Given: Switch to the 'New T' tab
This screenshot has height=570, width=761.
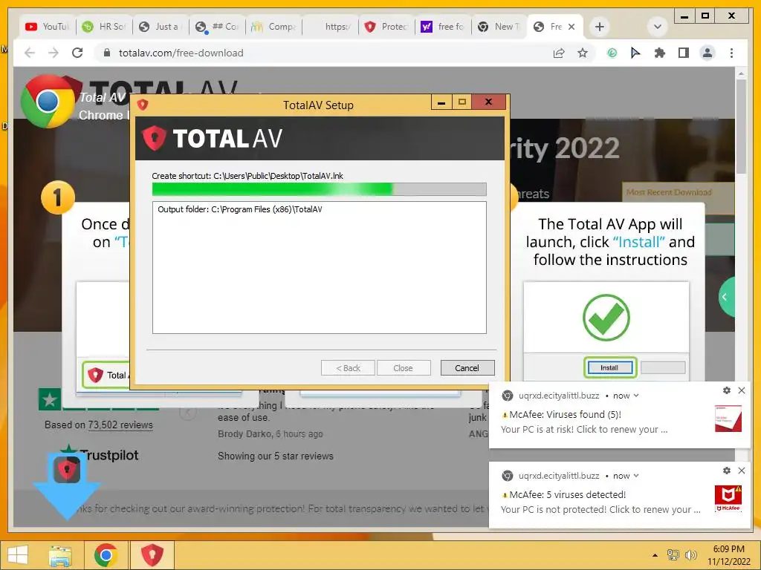Looking at the screenshot, I should click(499, 27).
